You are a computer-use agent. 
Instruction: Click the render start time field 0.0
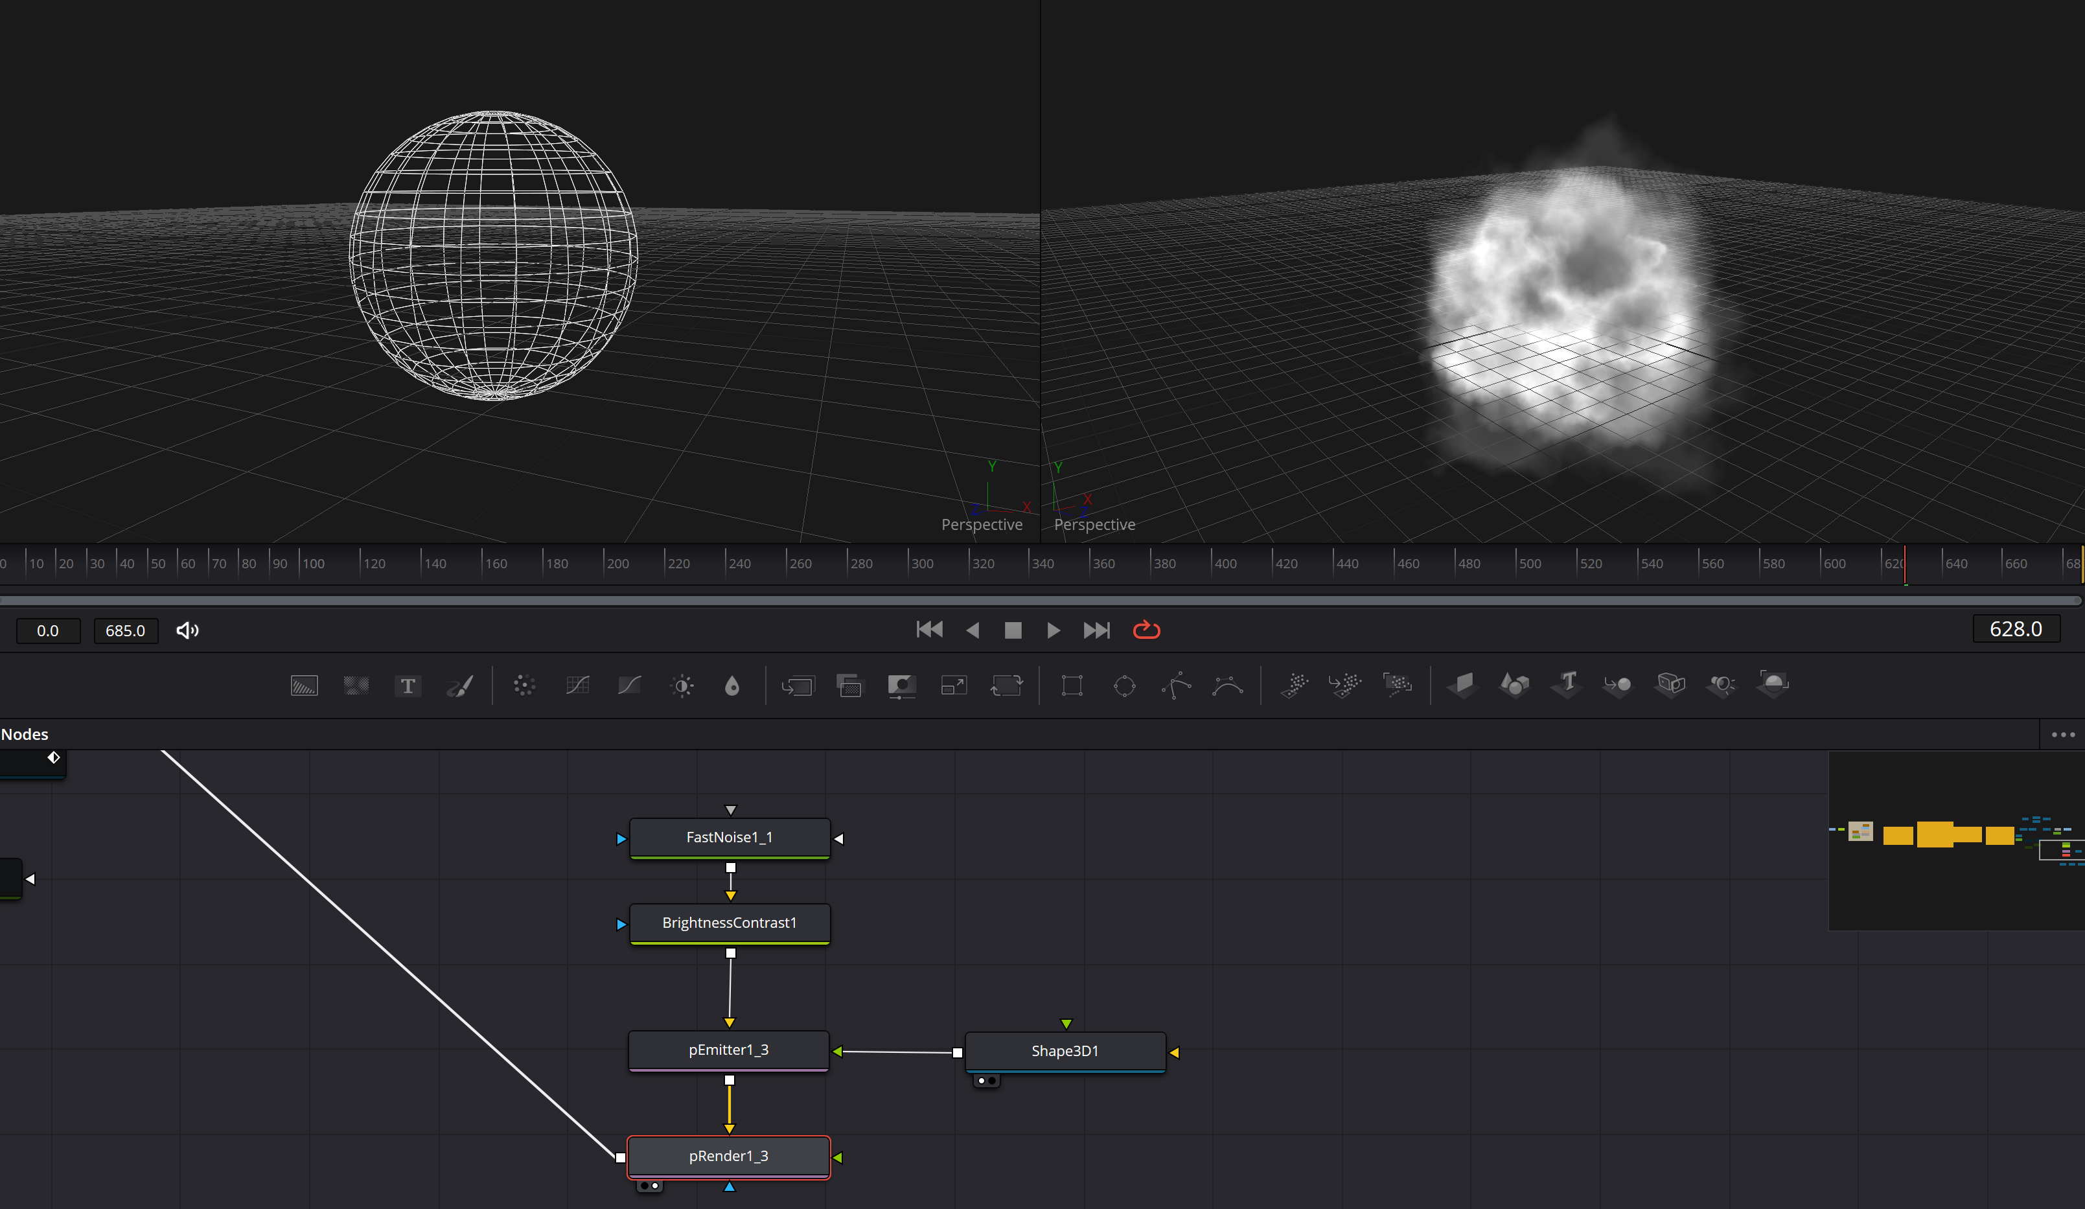48,630
